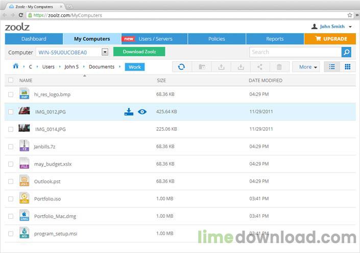Check the box for Portfolio.iso
The height and width of the screenshot is (253, 360).
(x=11, y=199)
